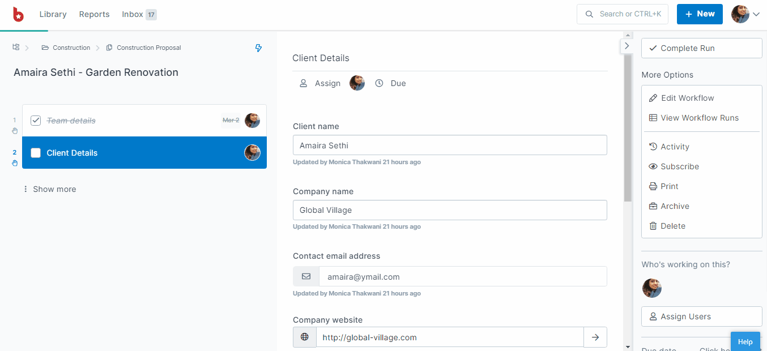Image resolution: width=767 pixels, height=351 pixels.
Task: Click the blue New button
Action: coord(700,14)
